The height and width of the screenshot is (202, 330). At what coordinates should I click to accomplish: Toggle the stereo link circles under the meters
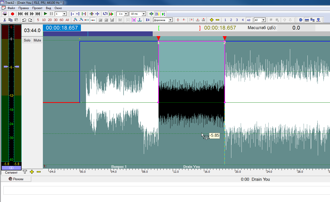click(11, 168)
